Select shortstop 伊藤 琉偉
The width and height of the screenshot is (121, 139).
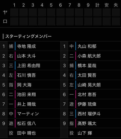tap(91, 104)
